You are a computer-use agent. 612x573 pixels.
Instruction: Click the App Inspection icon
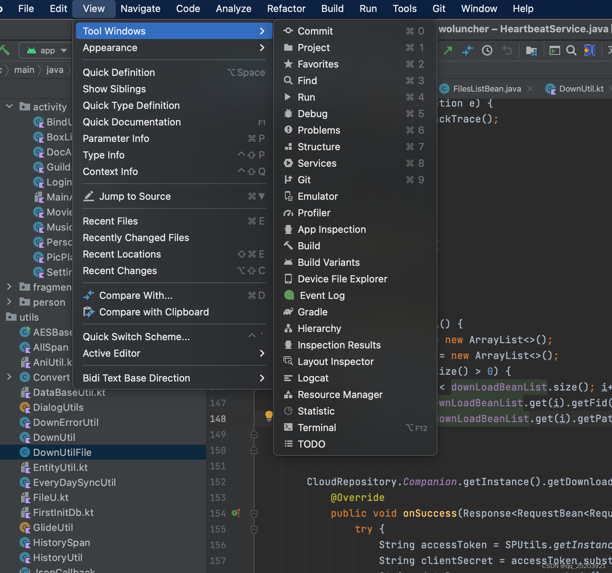tap(288, 229)
